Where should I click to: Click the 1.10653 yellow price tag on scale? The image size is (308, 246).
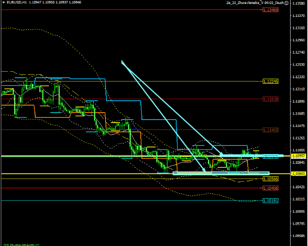tap(299, 173)
